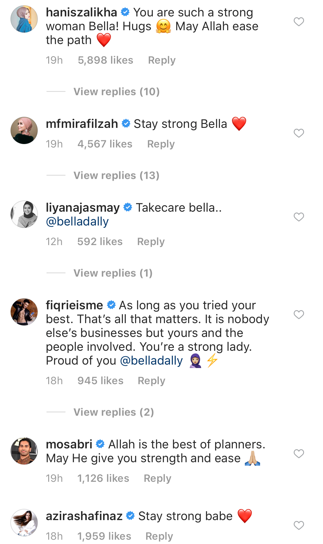Open mosabri's profile avatar

24,451
